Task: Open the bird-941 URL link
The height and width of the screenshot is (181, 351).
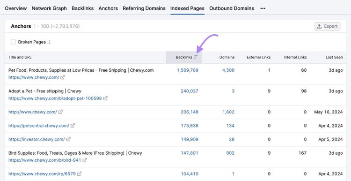Action: [x=45, y=160]
